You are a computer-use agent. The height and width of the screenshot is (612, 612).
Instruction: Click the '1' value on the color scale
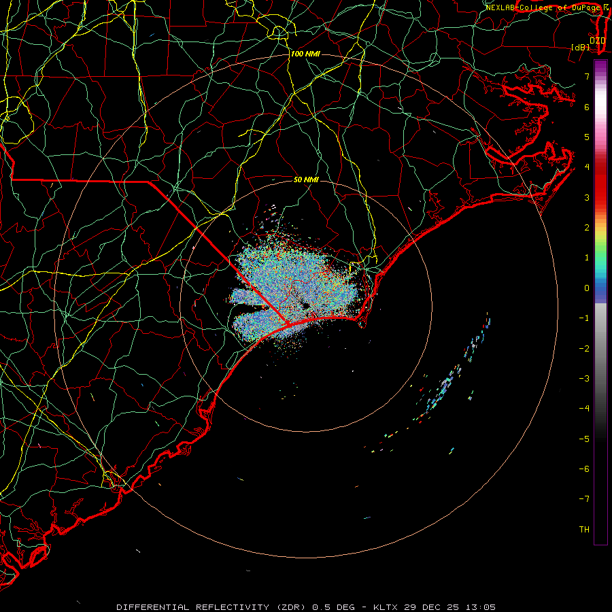[587, 258]
